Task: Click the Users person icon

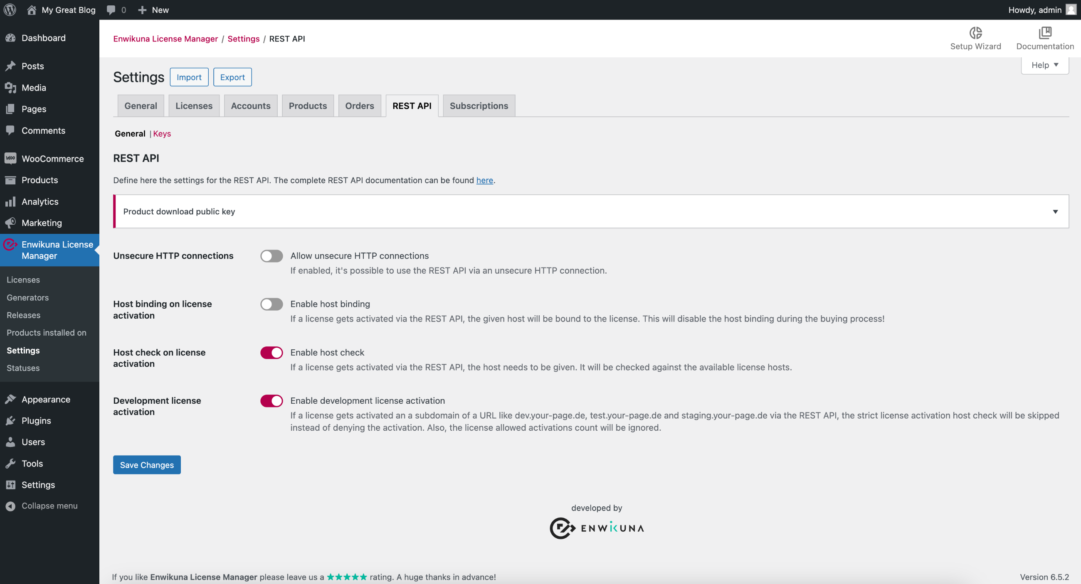Action: click(10, 442)
